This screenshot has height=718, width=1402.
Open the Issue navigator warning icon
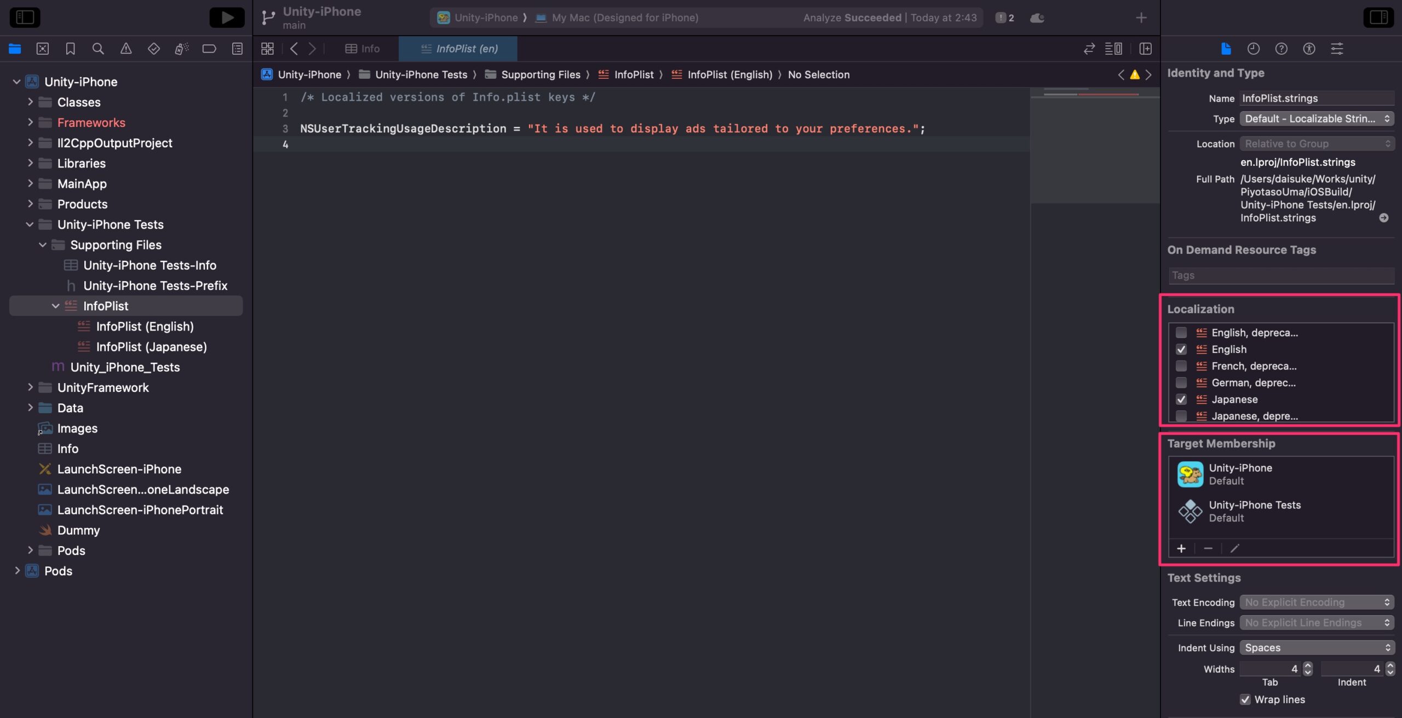click(x=126, y=49)
